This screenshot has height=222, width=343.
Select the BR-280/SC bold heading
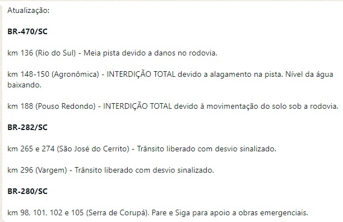click(x=27, y=191)
